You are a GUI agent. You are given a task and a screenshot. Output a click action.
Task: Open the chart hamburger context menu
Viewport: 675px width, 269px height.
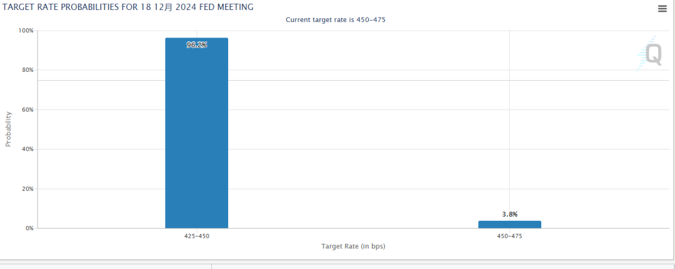click(x=662, y=8)
